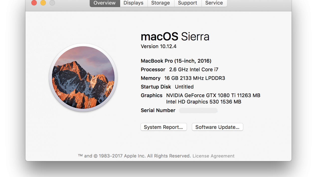Click the Intel HD Graphics 530 line

click(204, 102)
